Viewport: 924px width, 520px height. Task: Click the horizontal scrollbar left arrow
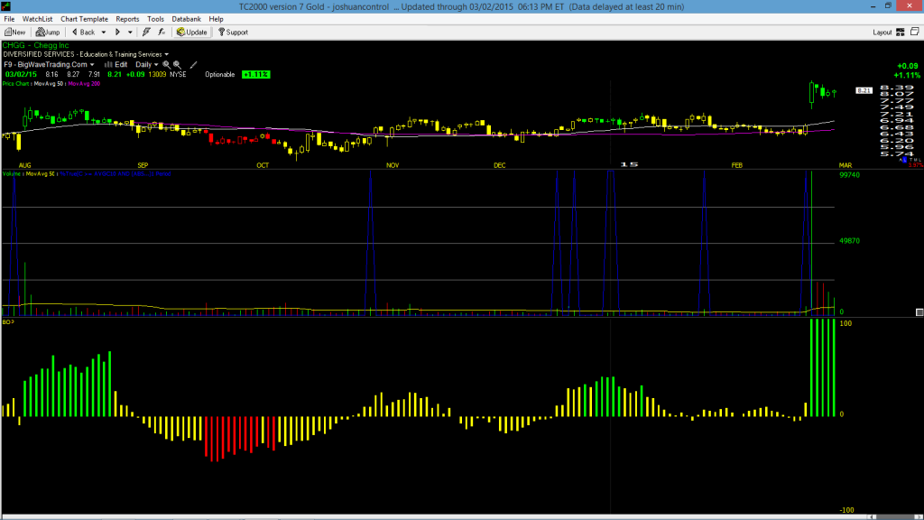coord(872,517)
